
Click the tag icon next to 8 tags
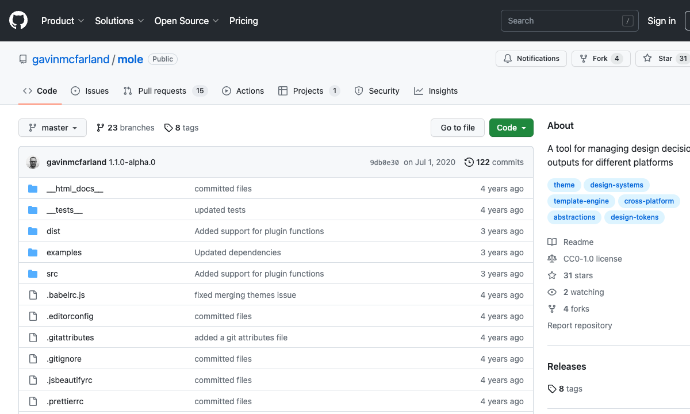coord(168,128)
